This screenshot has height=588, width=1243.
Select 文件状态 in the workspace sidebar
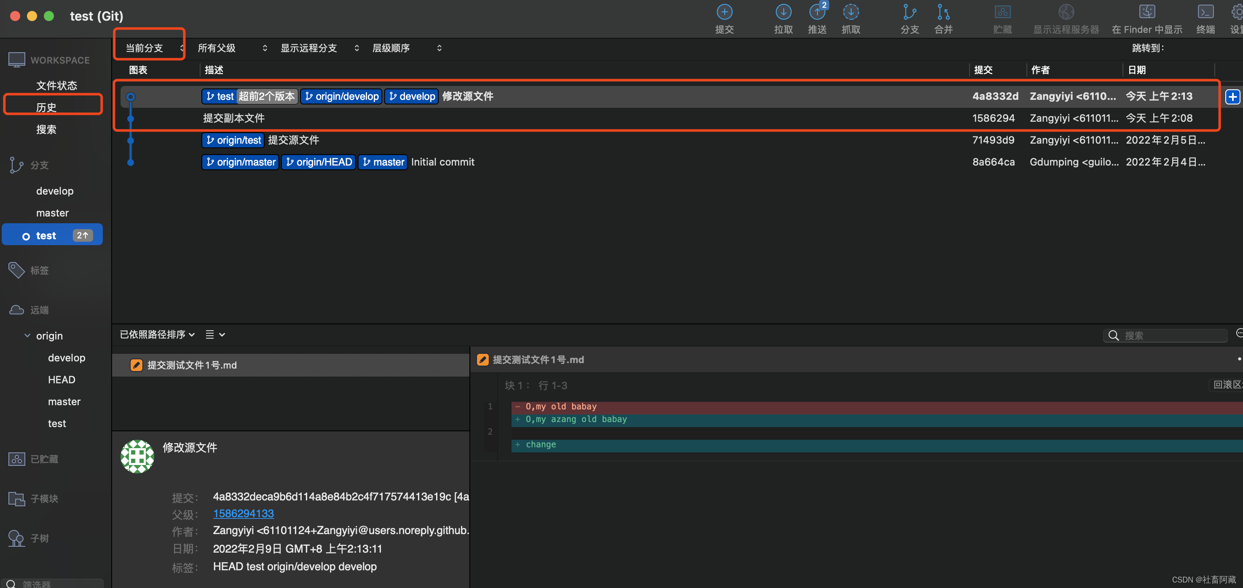(x=56, y=86)
